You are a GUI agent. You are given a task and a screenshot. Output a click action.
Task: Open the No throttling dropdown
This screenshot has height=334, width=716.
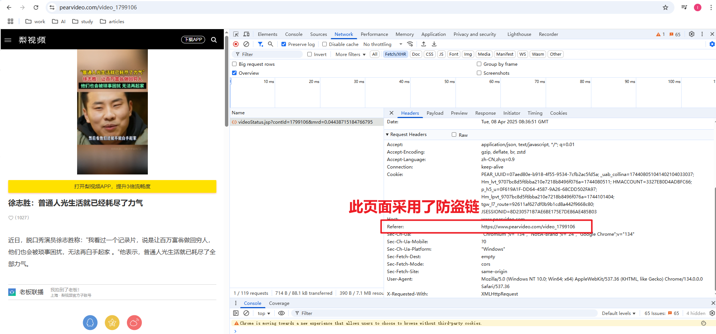(x=383, y=44)
